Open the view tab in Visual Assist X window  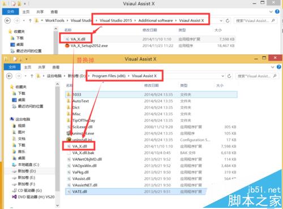[x=56, y=67]
